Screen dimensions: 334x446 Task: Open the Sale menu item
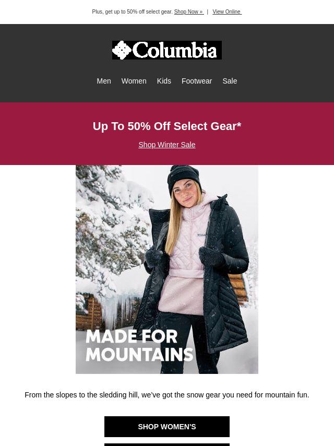[230, 81]
